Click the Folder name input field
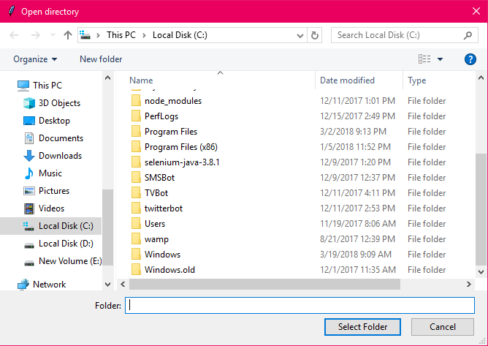Screen dimensions: 488x346 click(x=300, y=306)
